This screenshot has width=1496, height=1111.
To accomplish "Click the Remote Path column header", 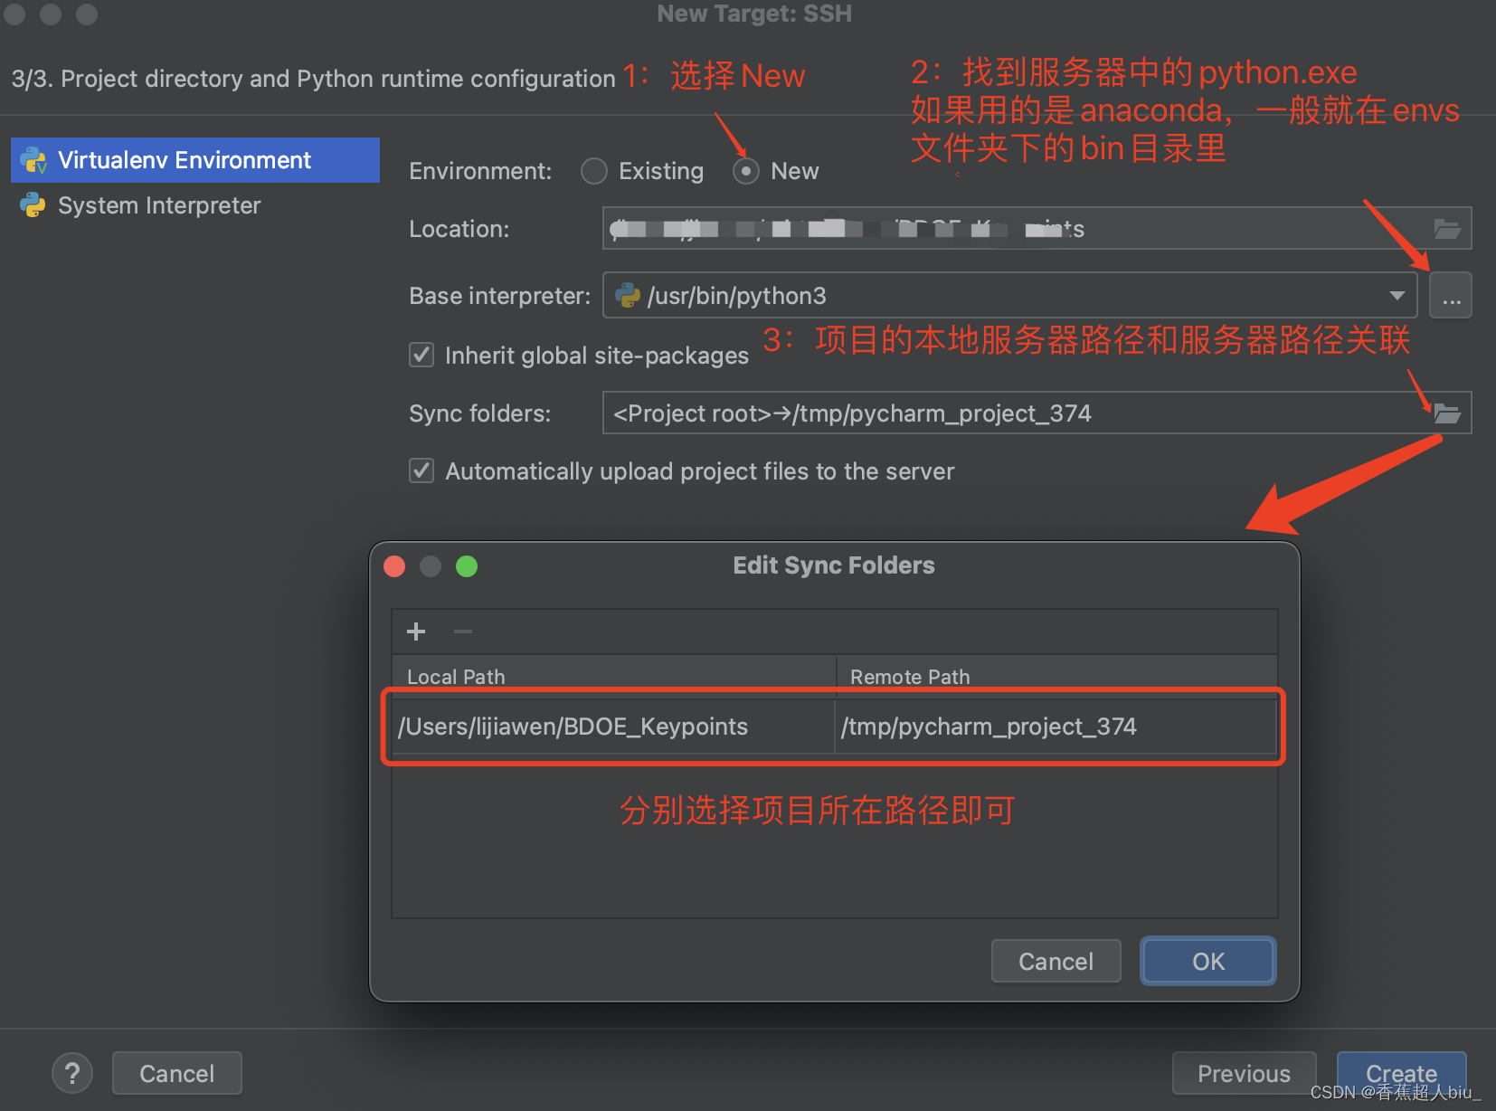I will pos(1057,677).
